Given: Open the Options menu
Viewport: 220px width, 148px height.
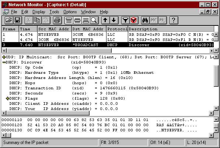Looking at the screenshot, I should [70, 12].
